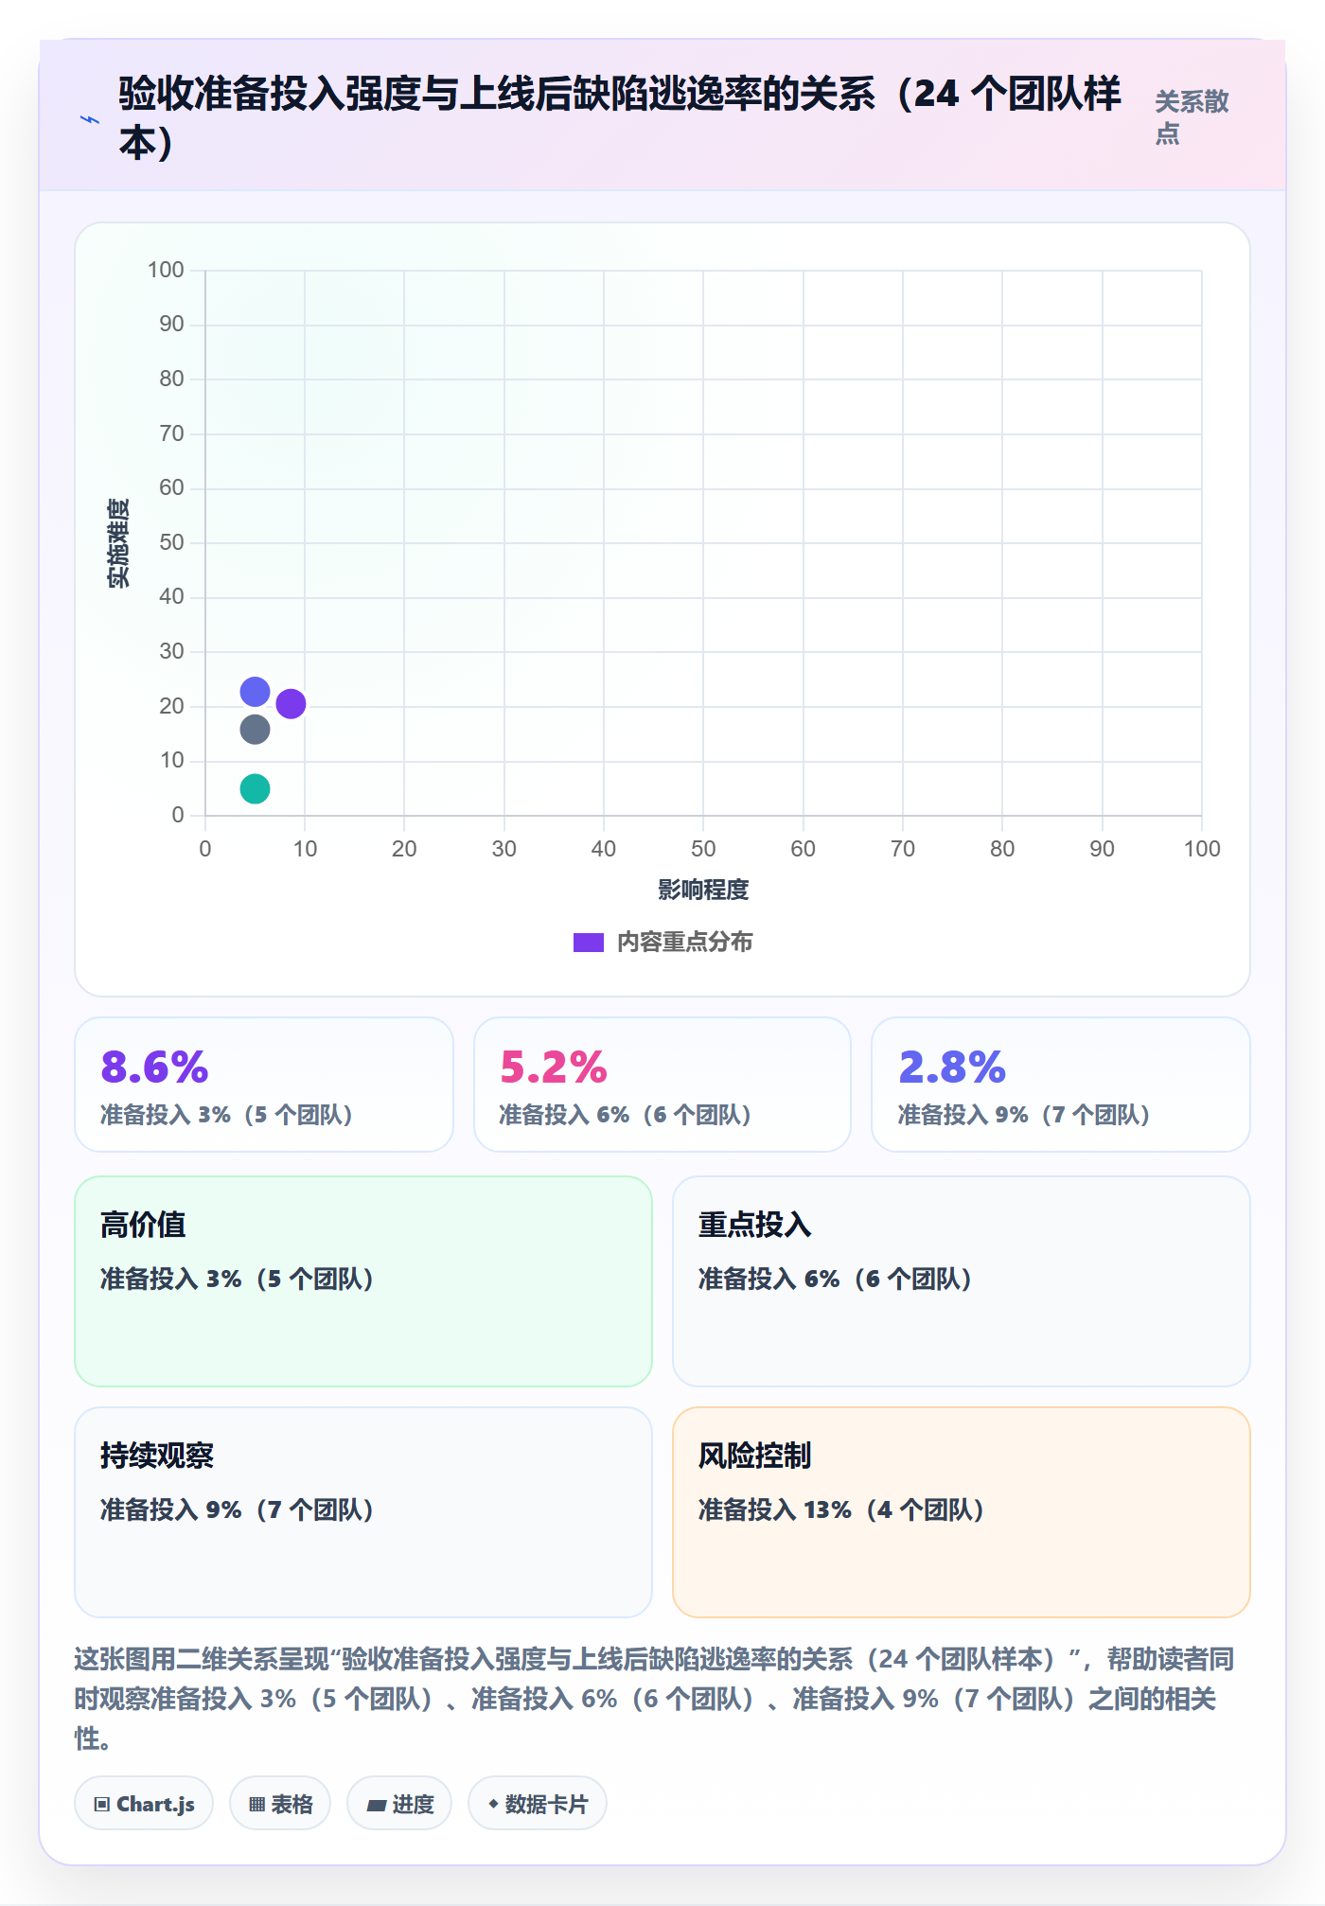Click the 进度 tag chip
The height and width of the screenshot is (1906, 1325).
pos(399,1804)
